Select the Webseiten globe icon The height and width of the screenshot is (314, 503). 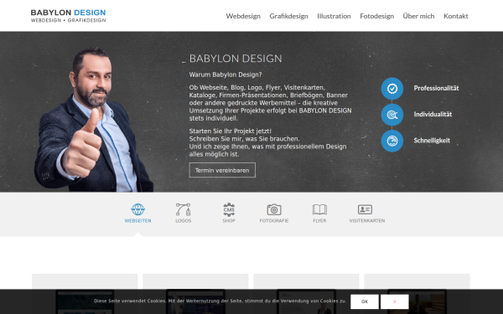(x=138, y=209)
